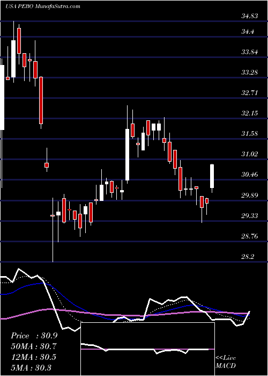Click the 12MA : 30.5 readout

(x=33, y=357)
